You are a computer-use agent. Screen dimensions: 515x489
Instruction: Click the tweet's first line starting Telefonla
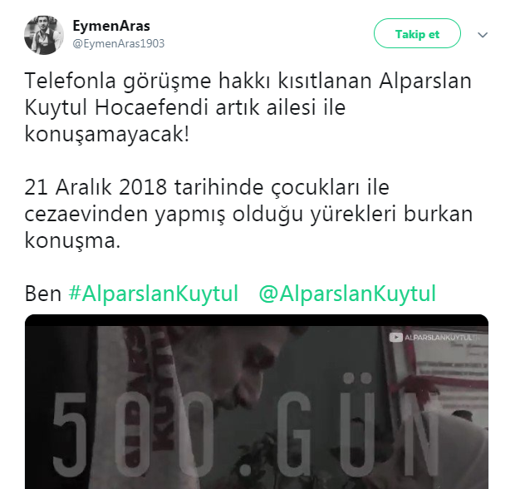[248, 81]
